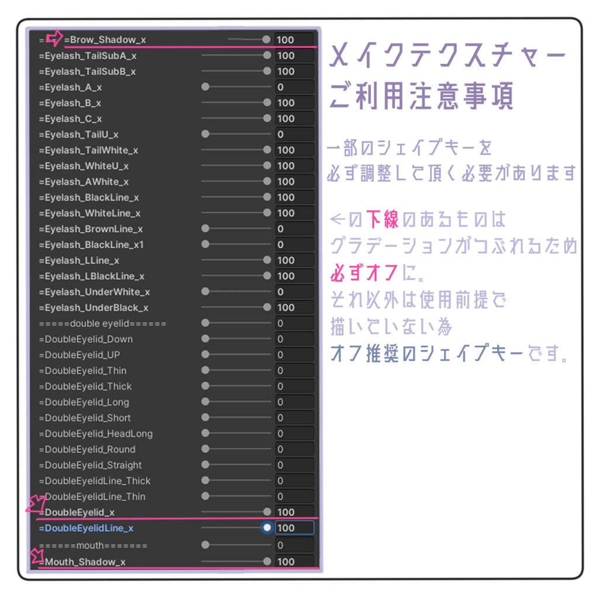Click the =DoubleEyelidLine_Thin slider handle
599x599 pixels.
pos(205,496)
